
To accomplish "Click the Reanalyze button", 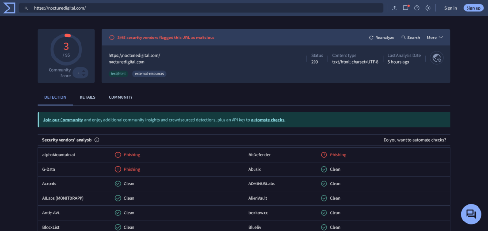I will (382, 38).
